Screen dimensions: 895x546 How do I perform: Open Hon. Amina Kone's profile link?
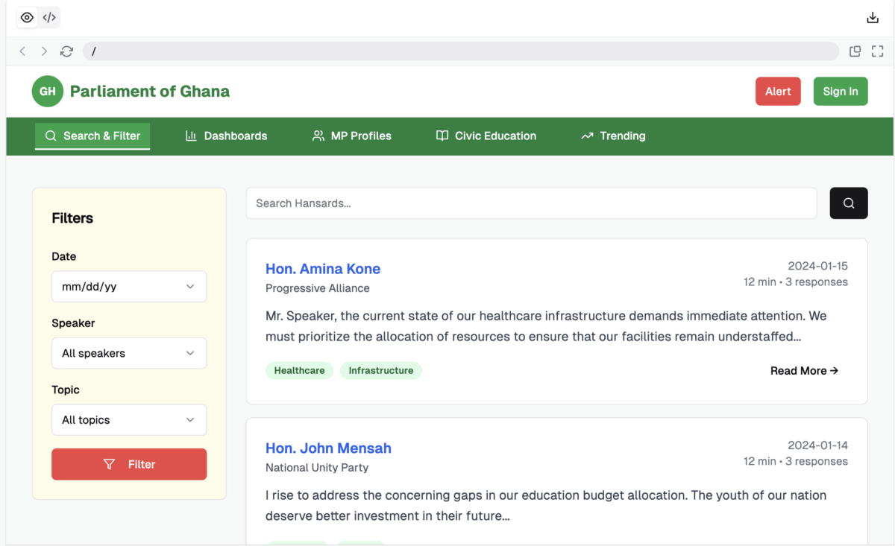[x=323, y=269]
